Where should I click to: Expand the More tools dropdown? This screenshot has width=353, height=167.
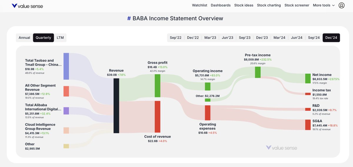[324, 5]
